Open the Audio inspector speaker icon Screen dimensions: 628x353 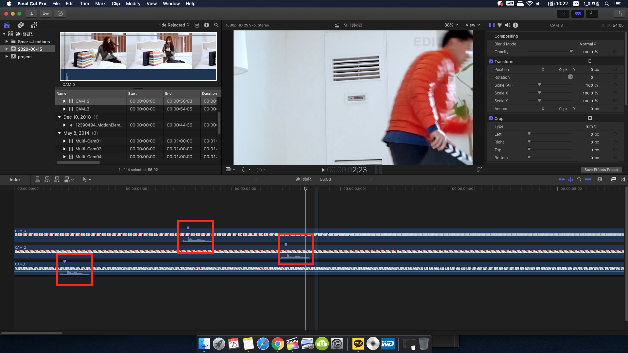(x=507, y=25)
